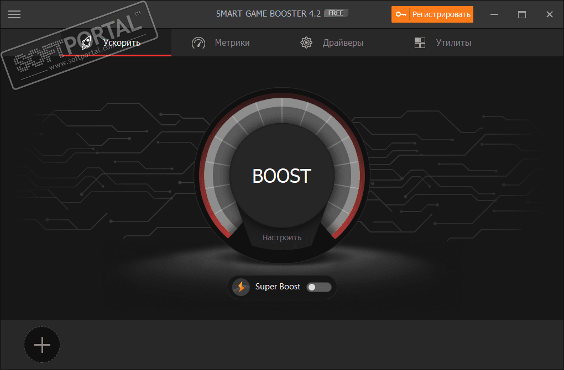Minimize the Smart Game Booster window

click(494, 14)
